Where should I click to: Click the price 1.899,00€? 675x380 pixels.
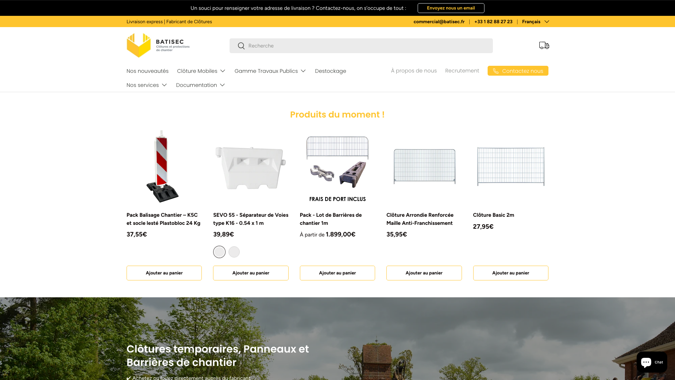tap(341, 234)
